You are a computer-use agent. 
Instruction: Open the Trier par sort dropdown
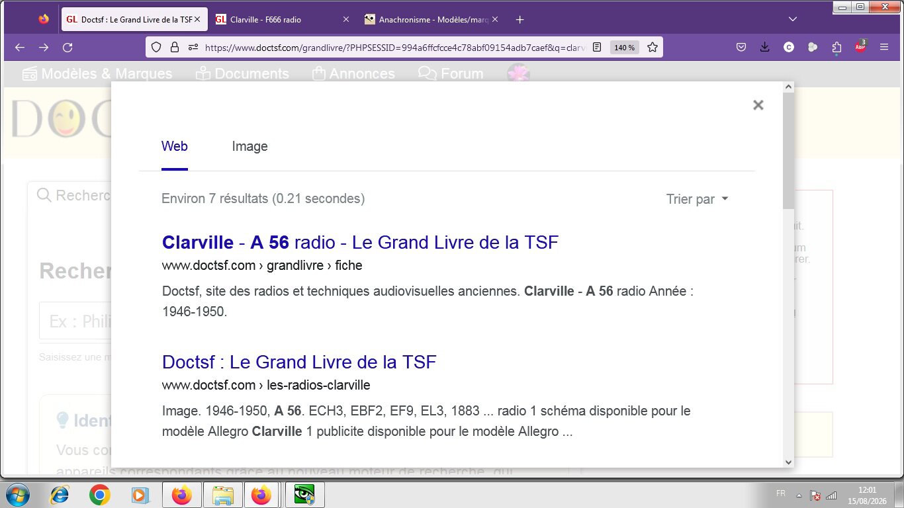pos(697,199)
